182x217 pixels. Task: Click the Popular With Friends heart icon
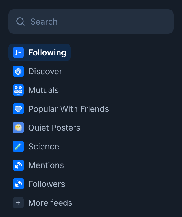click(18, 109)
